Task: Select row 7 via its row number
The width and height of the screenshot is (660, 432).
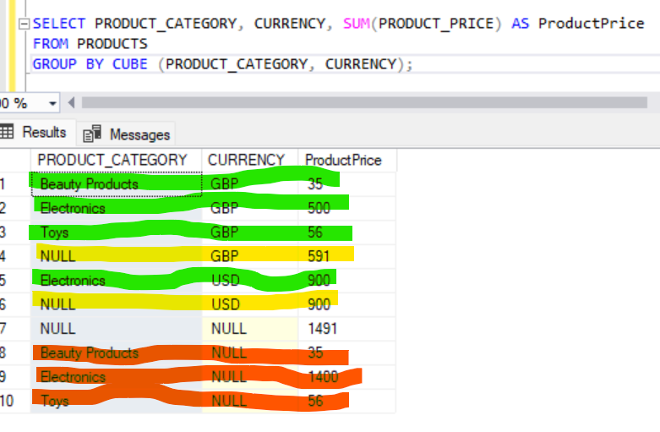Action: [x=8, y=328]
